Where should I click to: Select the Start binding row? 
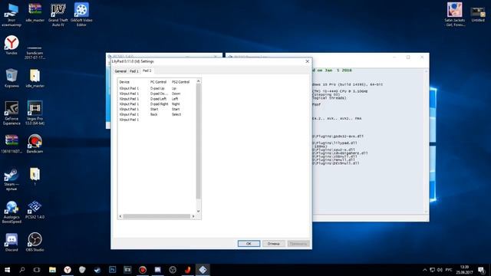tap(157, 109)
